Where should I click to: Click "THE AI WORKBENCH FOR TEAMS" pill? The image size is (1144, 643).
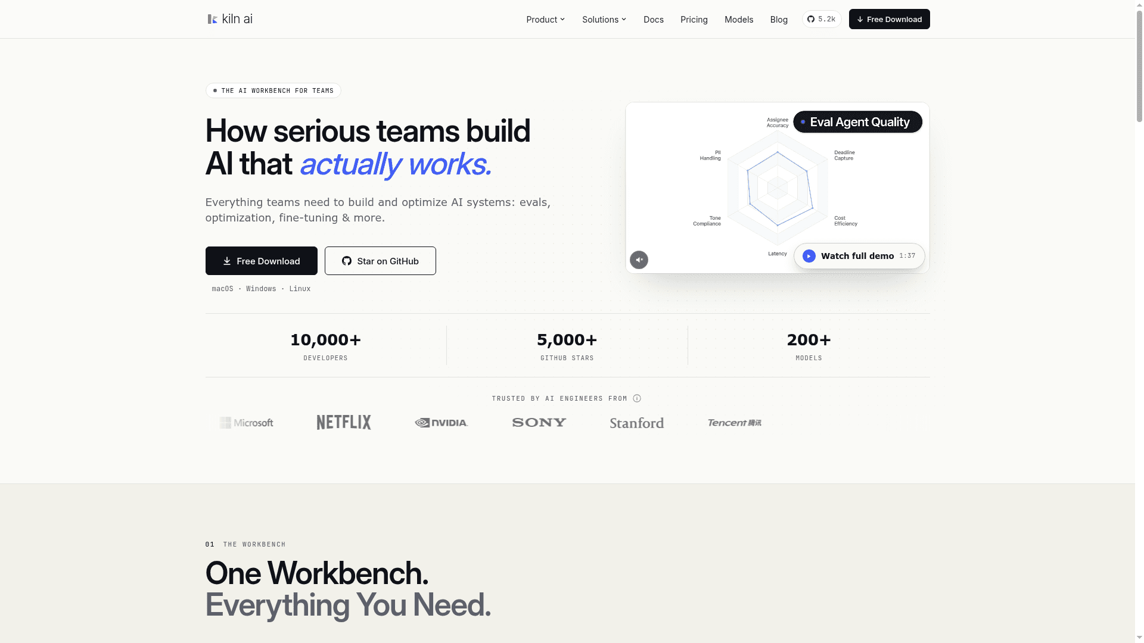pyautogui.click(x=273, y=90)
